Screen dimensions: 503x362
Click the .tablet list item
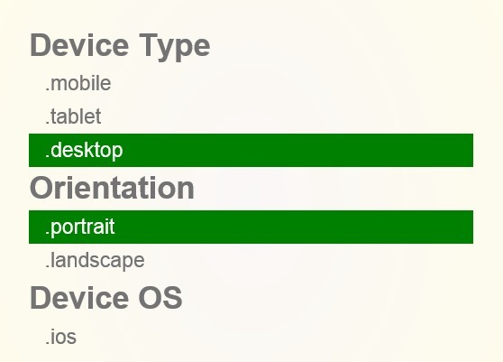pos(251,116)
